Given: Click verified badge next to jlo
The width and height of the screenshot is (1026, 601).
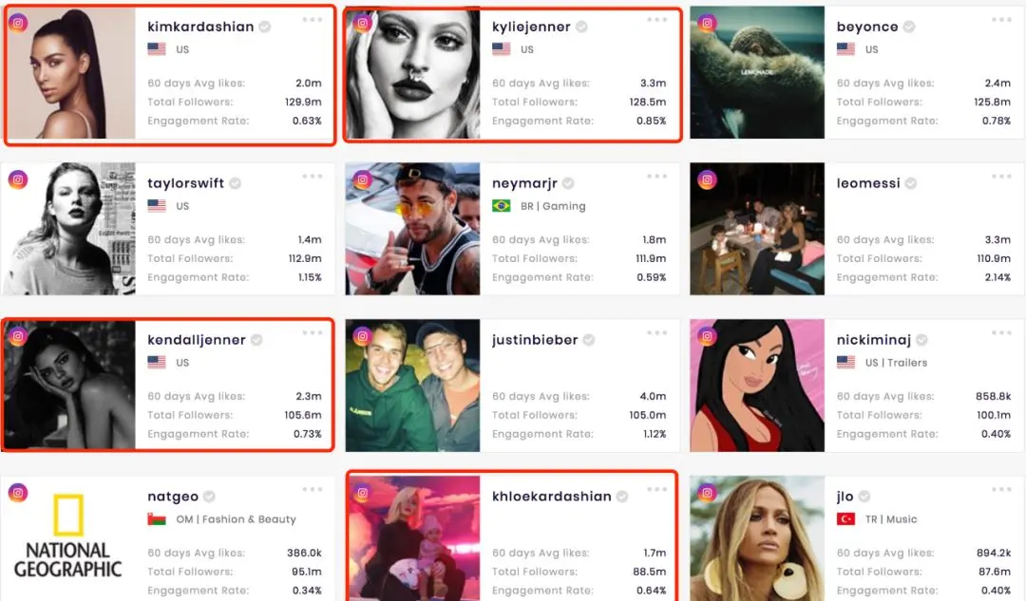Looking at the screenshot, I should coord(864,497).
